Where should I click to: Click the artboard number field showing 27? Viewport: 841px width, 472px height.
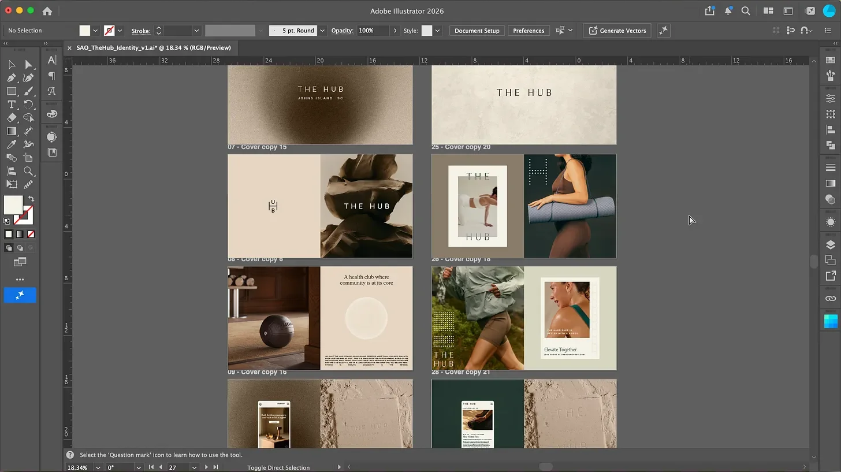click(x=178, y=467)
